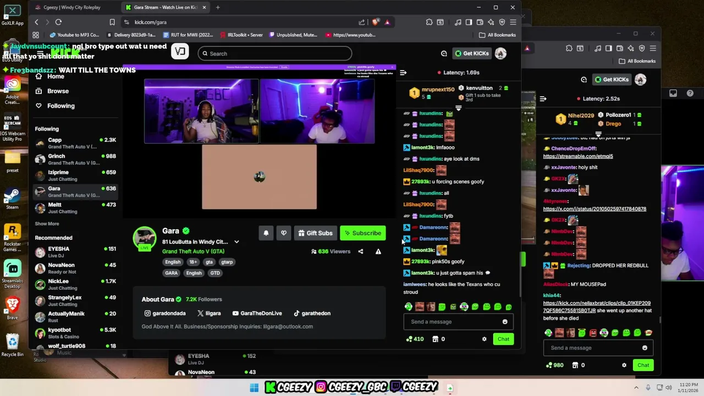Open Grinch channel in Following list
Screen dimensions: 704x396
(75, 159)
